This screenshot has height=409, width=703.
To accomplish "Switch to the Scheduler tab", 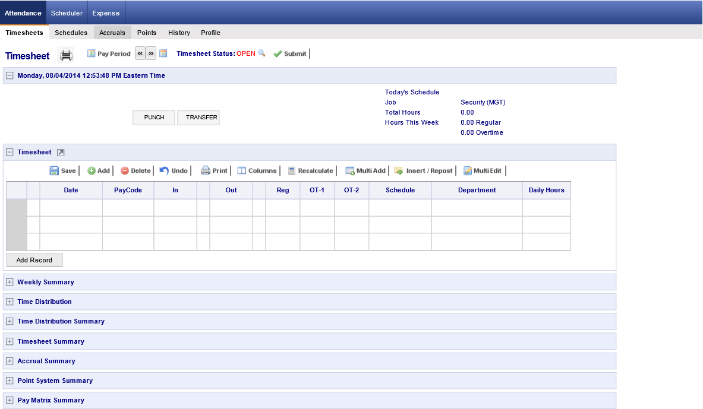I will point(67,13).
